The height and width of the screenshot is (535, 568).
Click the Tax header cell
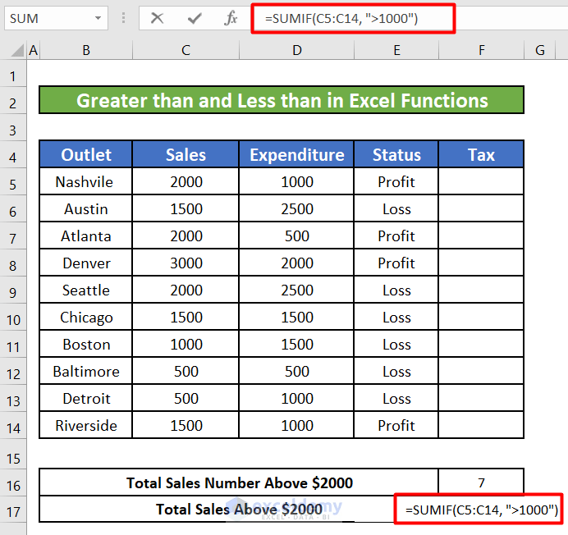481,154
